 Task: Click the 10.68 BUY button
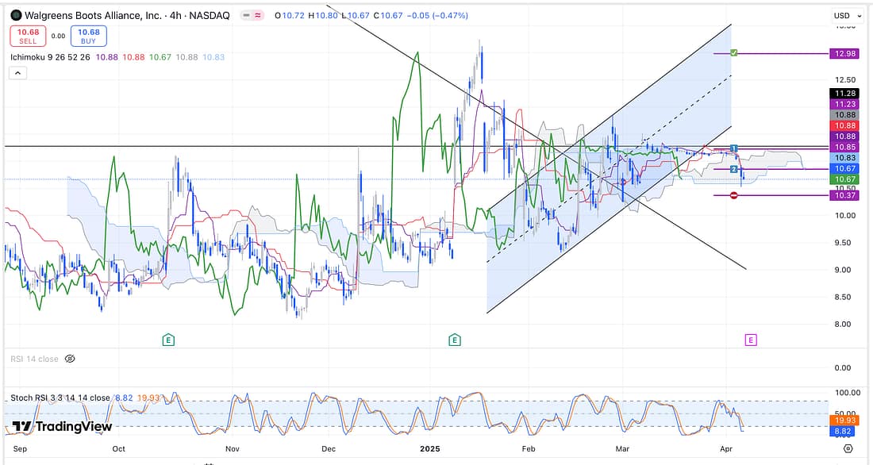coord(88,36)
